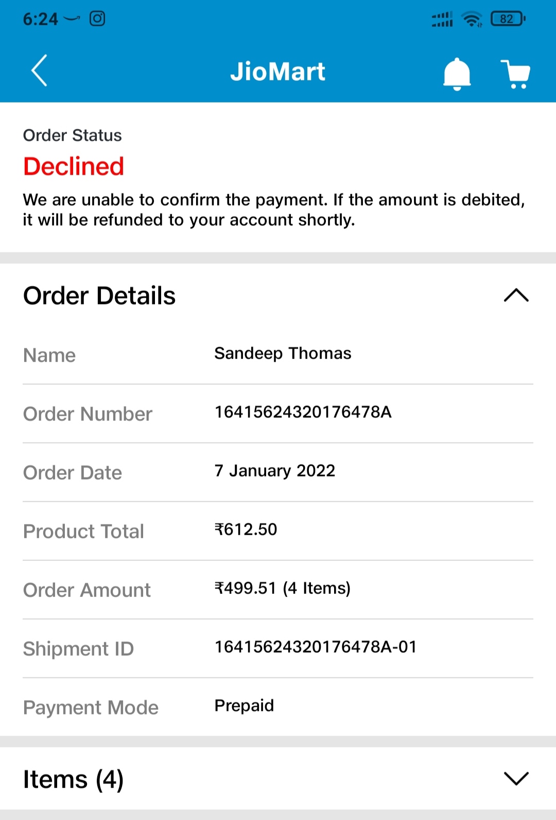This screenshot has height=820, width=556.
Task: Tap the status bar clock
Action: point(40,19)
